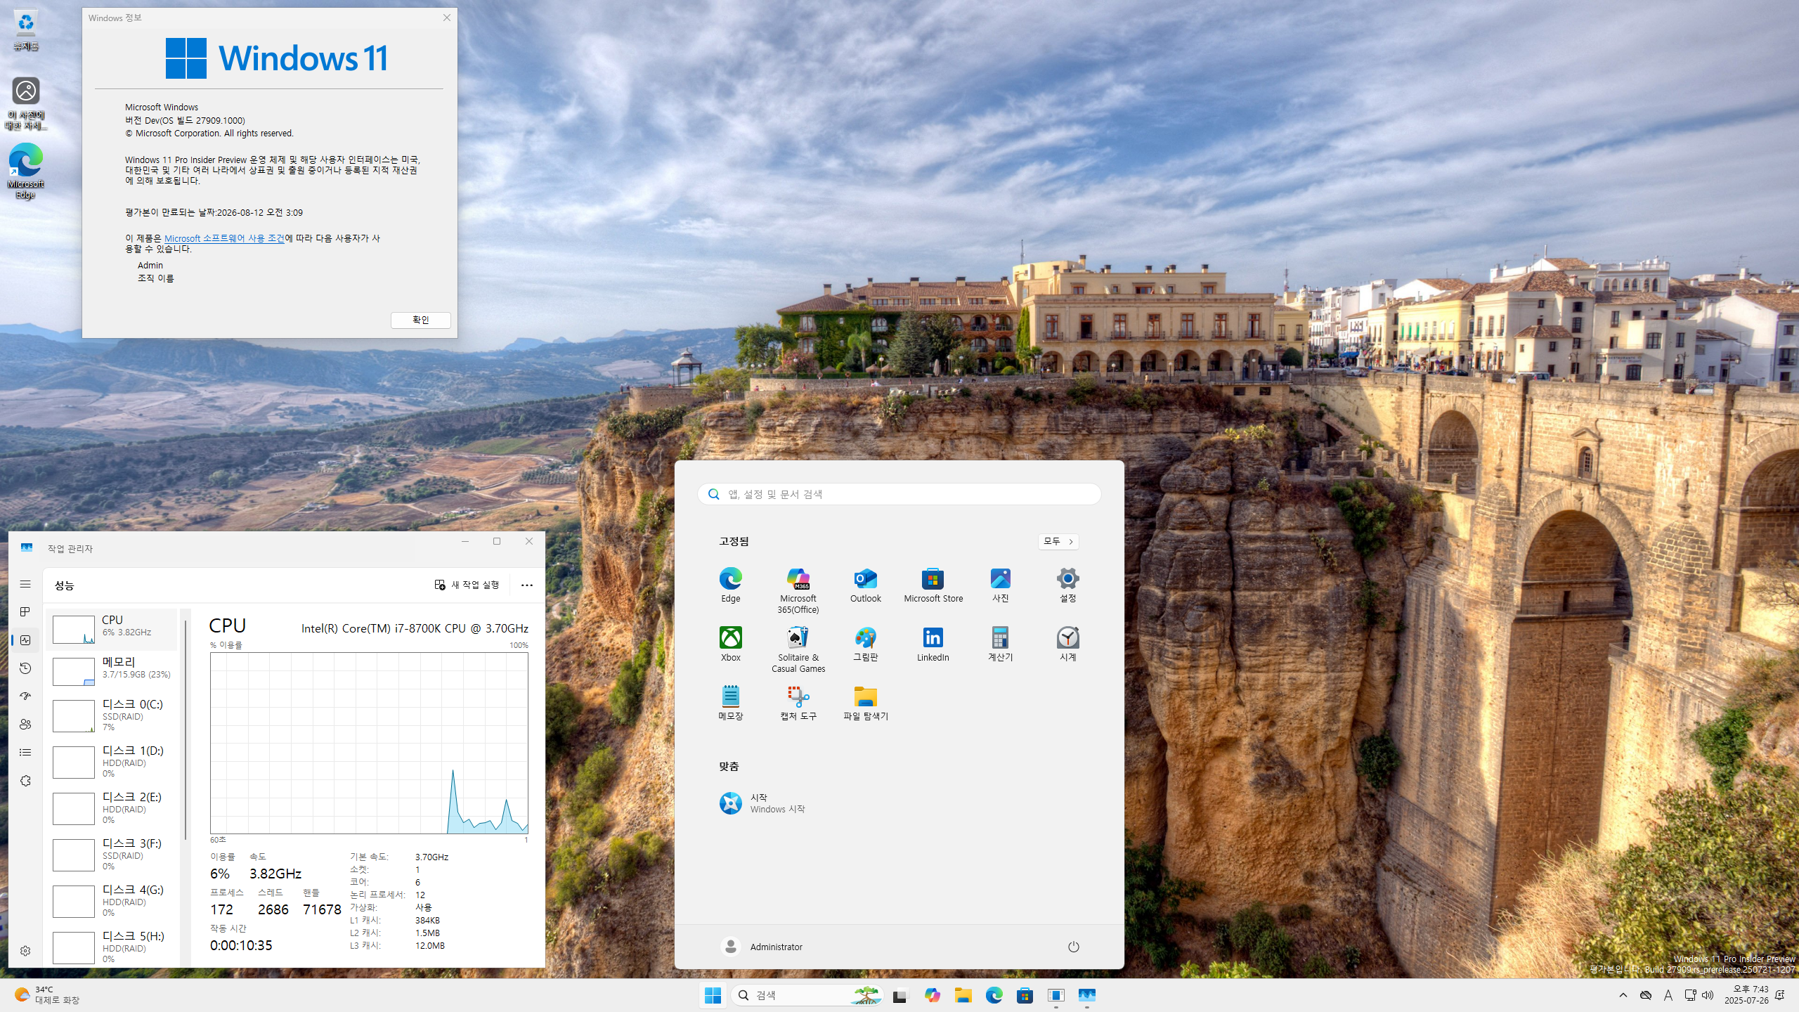
Task: Click the Confirm button in Windows info dialog
Action: click(x=420, y=320)
